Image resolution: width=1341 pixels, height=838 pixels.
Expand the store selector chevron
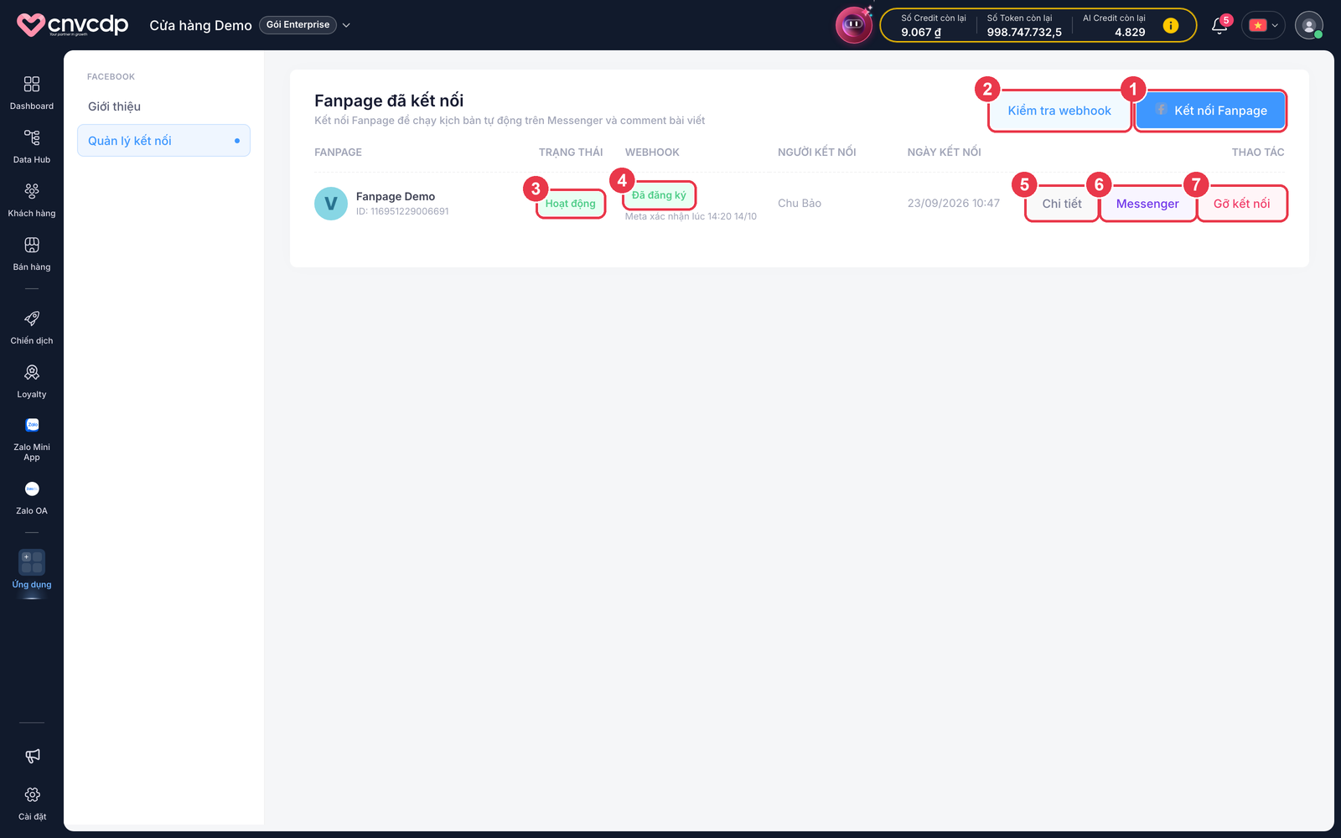pos(346,25)
